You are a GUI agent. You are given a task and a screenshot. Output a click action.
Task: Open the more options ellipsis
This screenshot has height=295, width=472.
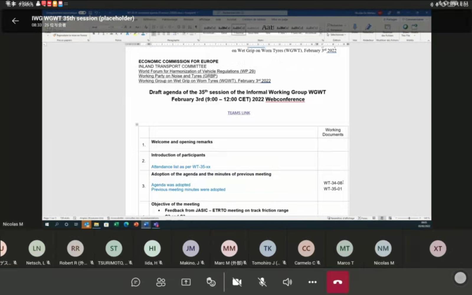pos(312,282)
